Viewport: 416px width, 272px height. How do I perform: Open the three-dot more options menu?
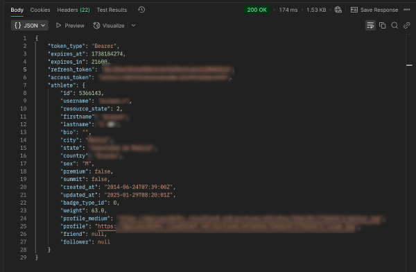pyautogui.click(x=406, y=10)
